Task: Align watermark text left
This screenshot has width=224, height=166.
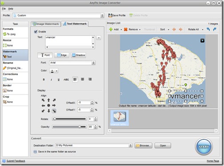Action: (75, 79)
